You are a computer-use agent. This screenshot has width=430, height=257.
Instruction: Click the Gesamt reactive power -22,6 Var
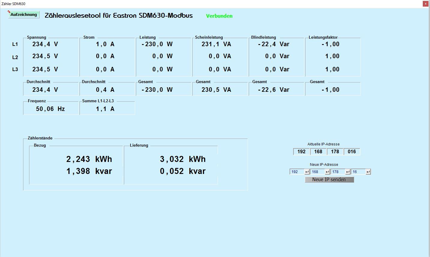pyautogui.click(x=274, y=90)
